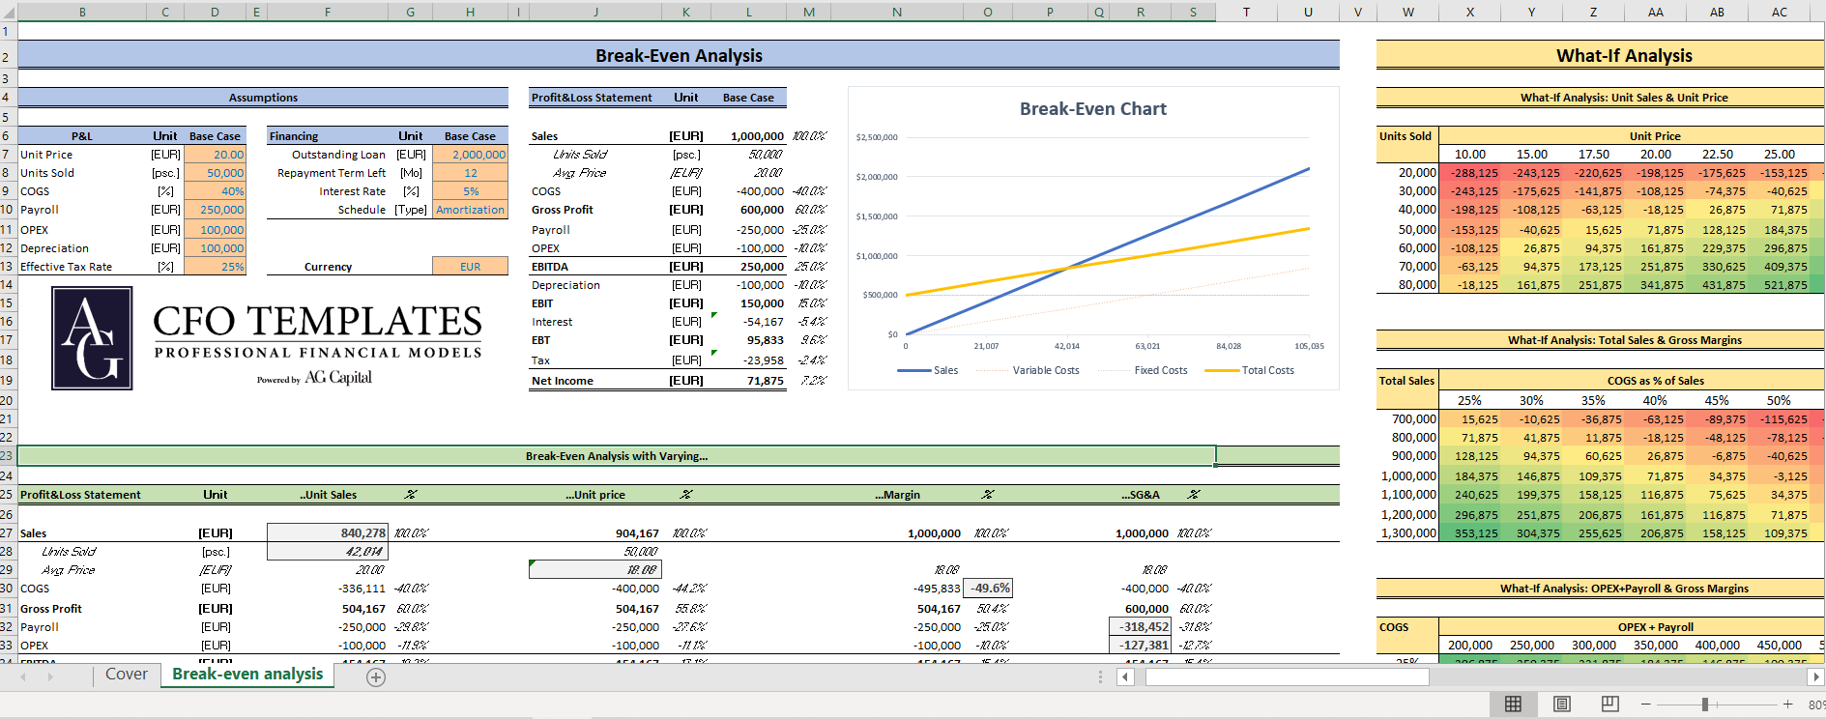
Task: Select column W header
Action: pyautogui.click(x=1408, y=12)
